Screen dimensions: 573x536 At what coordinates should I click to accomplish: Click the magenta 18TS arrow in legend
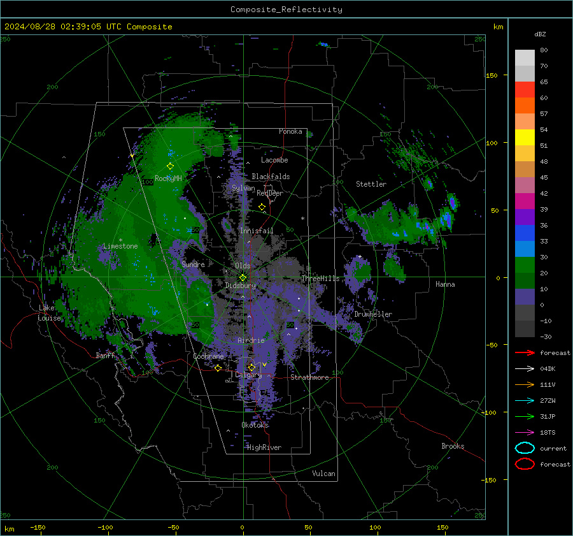point(525,433)
